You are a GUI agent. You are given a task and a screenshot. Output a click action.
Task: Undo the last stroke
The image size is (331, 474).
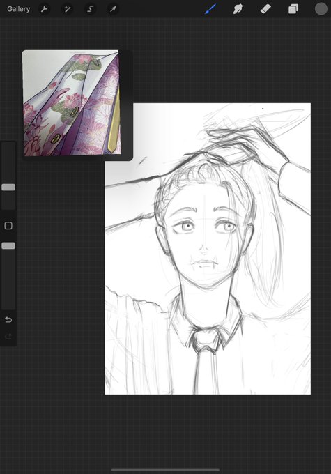tap(8, 319)
